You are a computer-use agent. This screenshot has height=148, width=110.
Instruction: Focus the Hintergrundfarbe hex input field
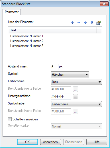click(61, 96)
